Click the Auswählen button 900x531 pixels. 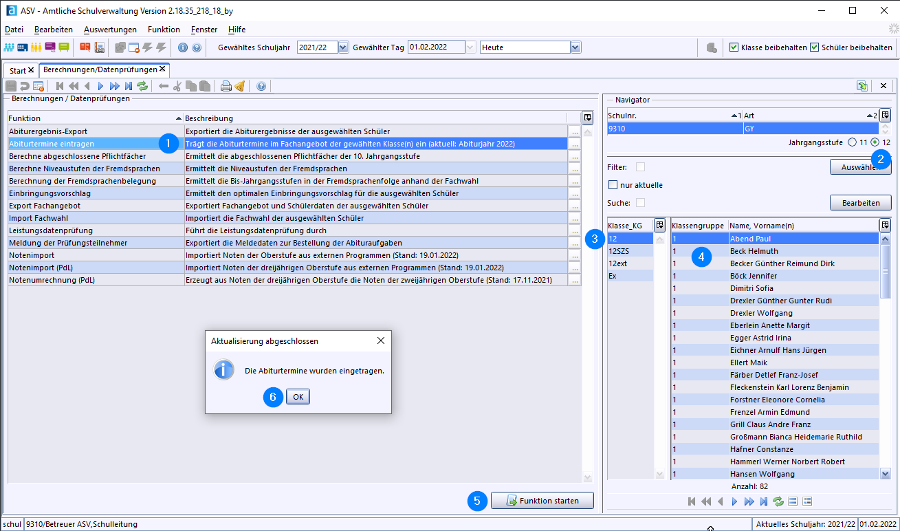pos(861,166)
